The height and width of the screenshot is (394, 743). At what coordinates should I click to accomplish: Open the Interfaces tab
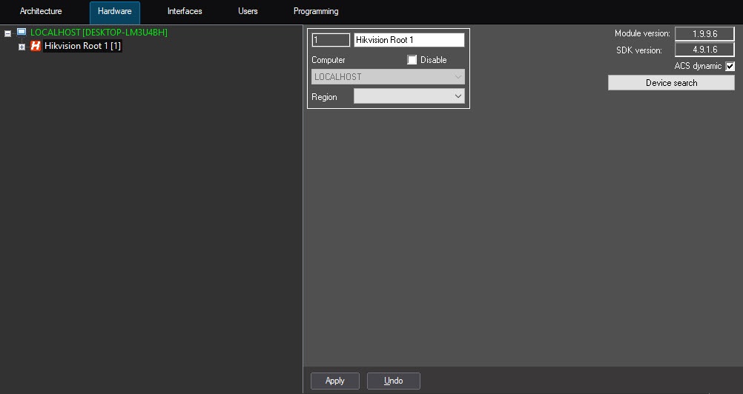[185, 11]
